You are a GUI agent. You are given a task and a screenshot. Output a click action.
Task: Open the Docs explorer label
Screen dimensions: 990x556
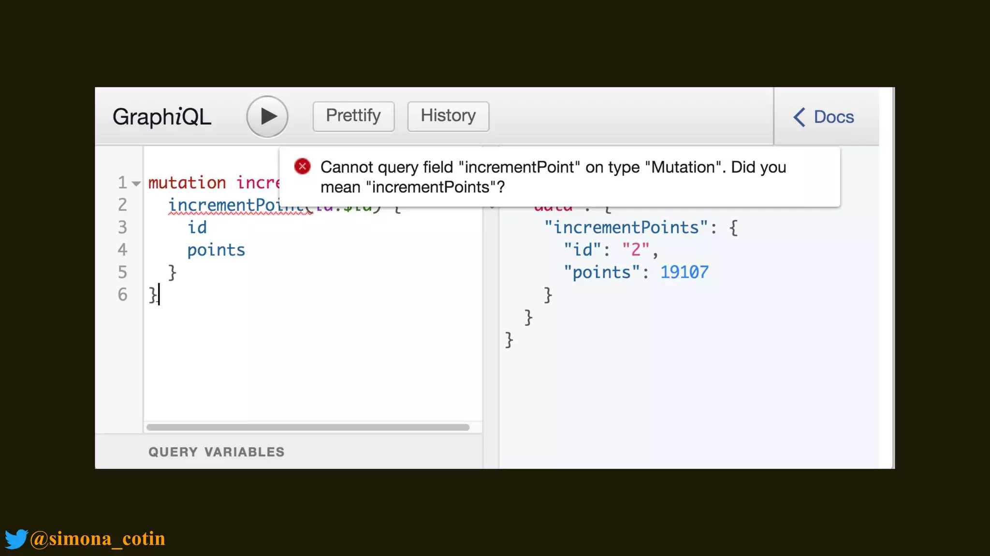pos(834,117)
